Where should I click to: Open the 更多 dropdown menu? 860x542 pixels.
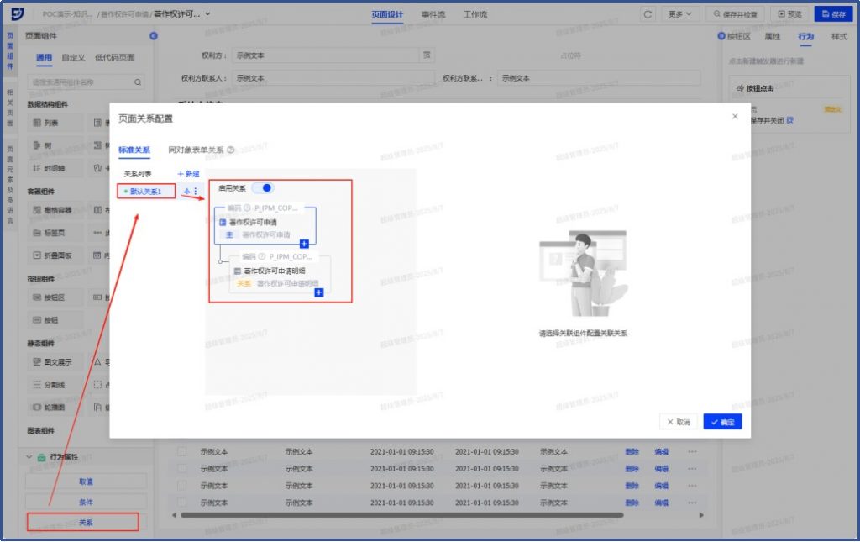(680, 14)
